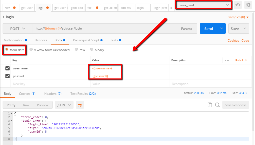The height and width of the screenshot is (145, 255).
Task: Click the 454 B size value
Action: tap(243, 93)
